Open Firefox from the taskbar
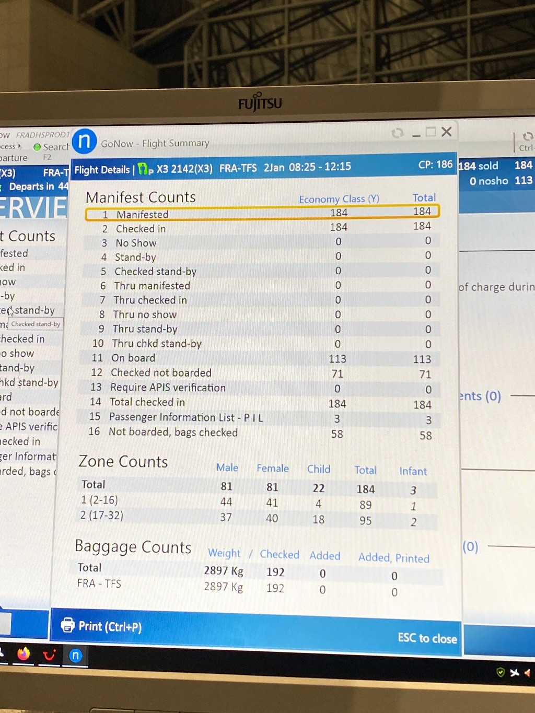Image resolution: width=535 pixels, height=713 pixels. tap(24, 653)
